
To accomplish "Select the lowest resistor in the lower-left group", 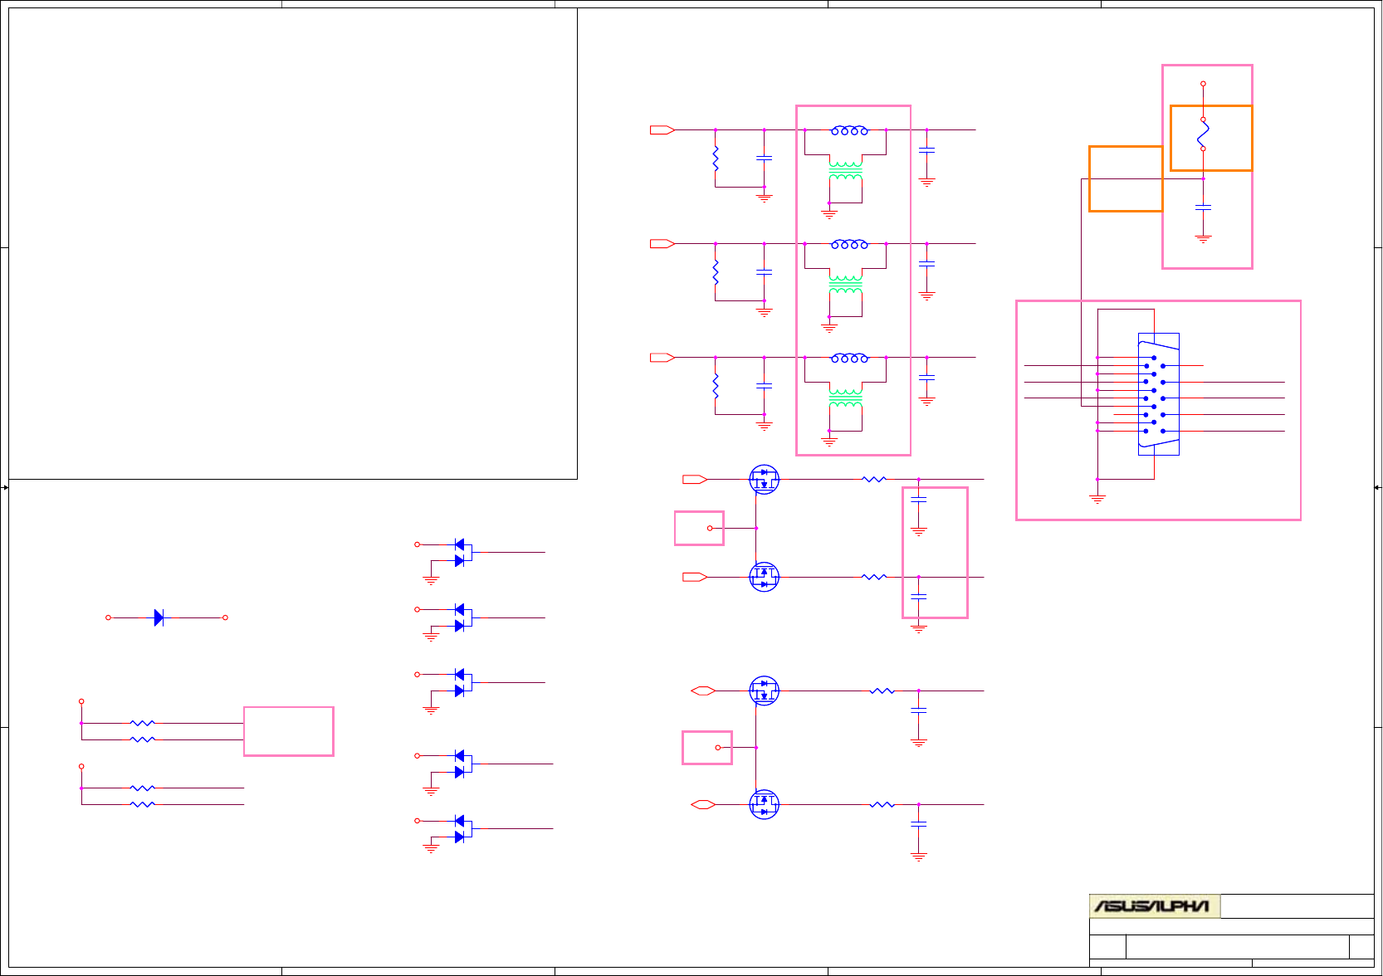I will click(x=143, y=804).
